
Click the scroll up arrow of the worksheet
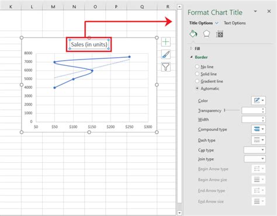pos(179,7)
